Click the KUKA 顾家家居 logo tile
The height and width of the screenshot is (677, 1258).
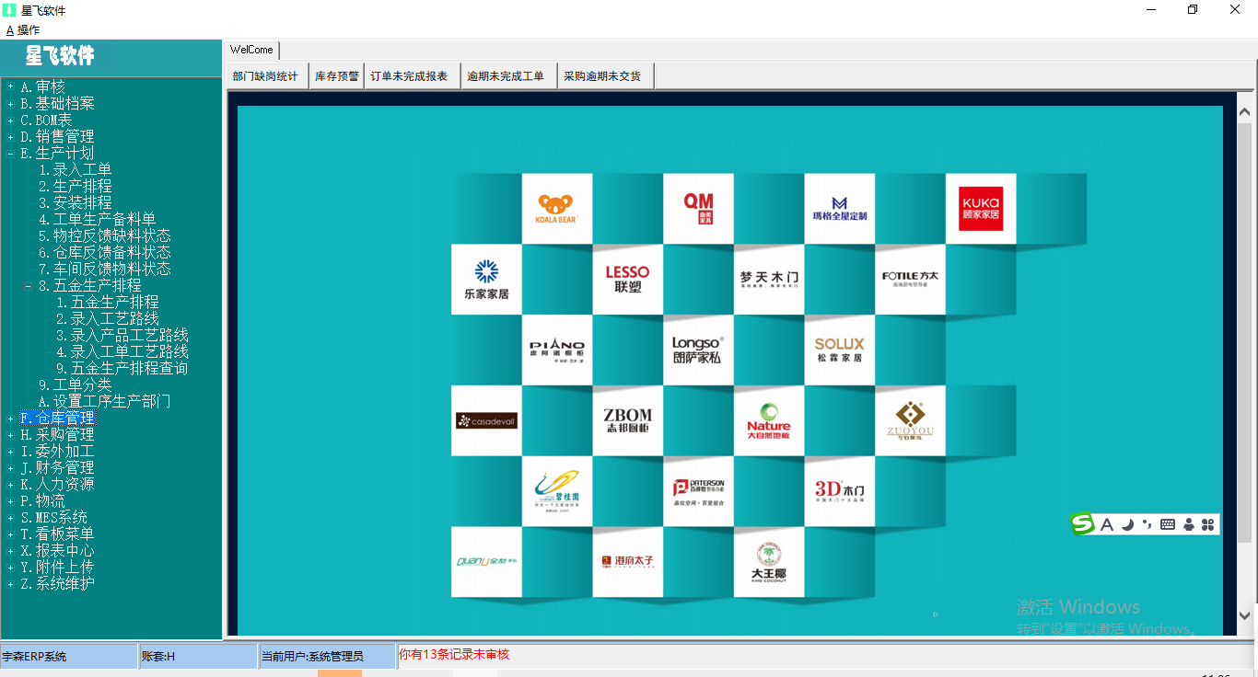click(x=981, y=209)
